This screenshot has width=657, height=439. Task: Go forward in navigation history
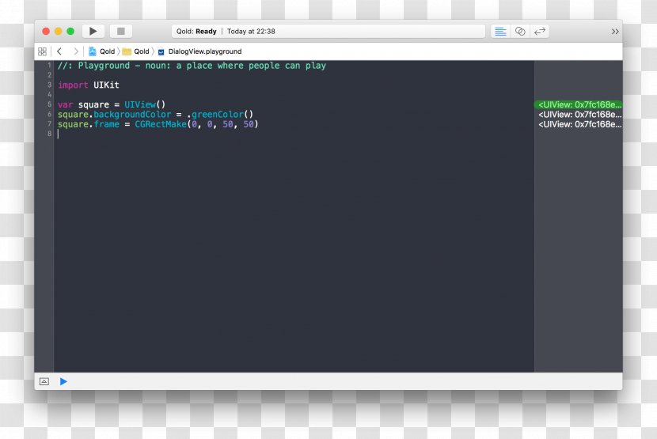click(x=76, y=51)
